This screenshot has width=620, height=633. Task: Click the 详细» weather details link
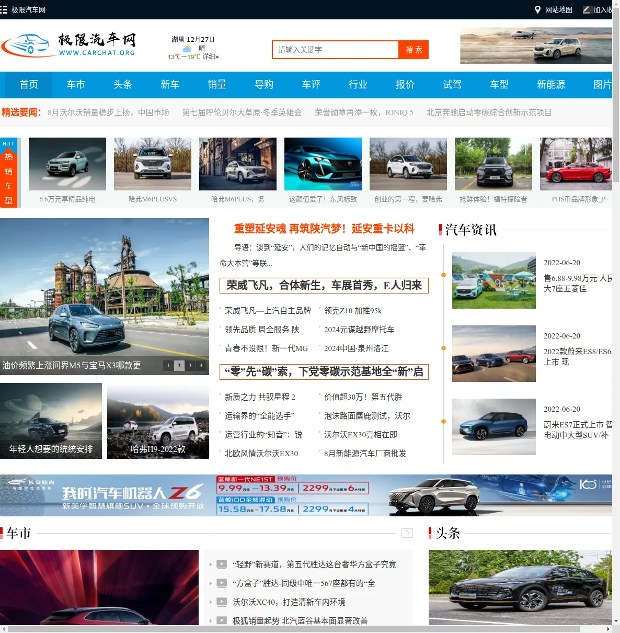click(211, 56)
